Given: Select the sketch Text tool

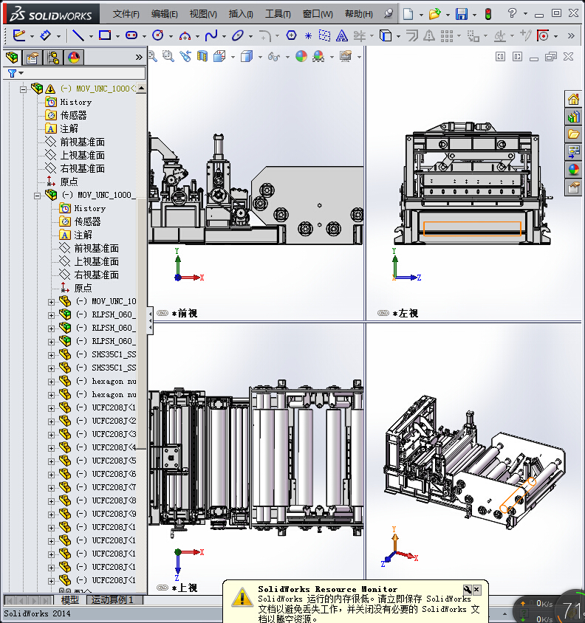Looking at the screenshot, I should point(341,35).
